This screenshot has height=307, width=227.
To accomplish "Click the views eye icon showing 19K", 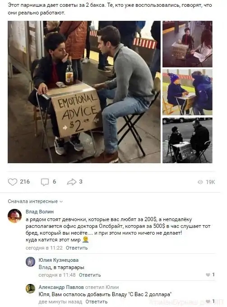I will (x=200, y=182).
